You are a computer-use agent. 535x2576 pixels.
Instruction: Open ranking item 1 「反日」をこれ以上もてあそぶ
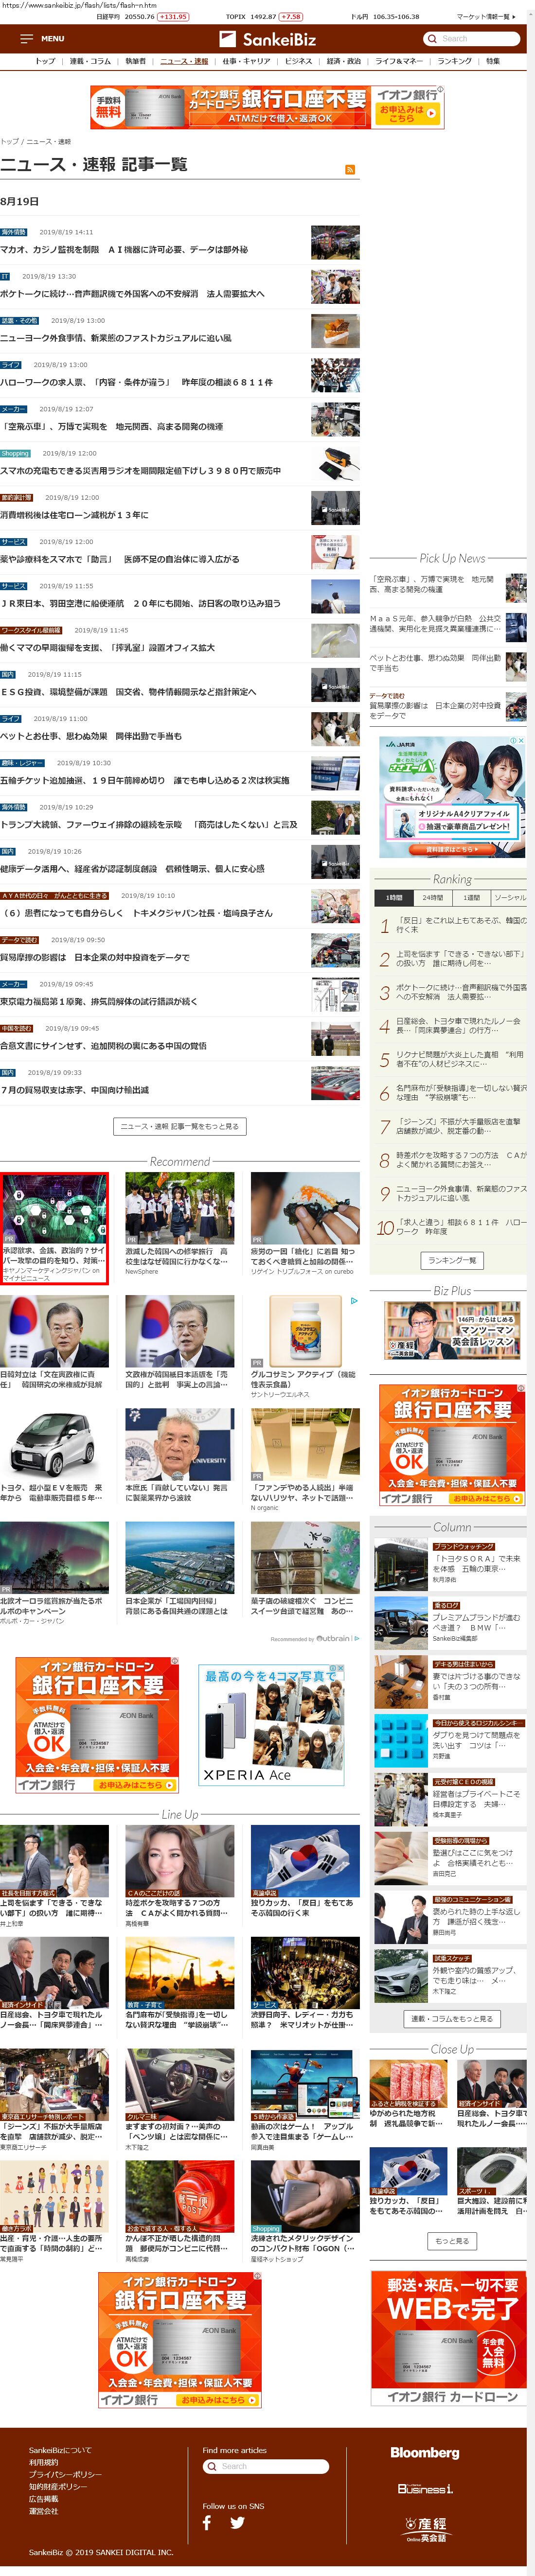click(461, 925)
